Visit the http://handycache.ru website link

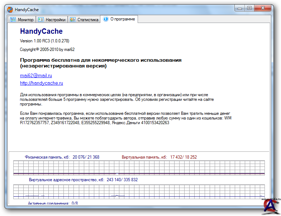(42, 83)
